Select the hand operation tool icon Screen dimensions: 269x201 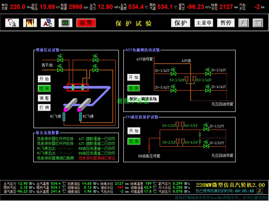[x=12, y=23]
